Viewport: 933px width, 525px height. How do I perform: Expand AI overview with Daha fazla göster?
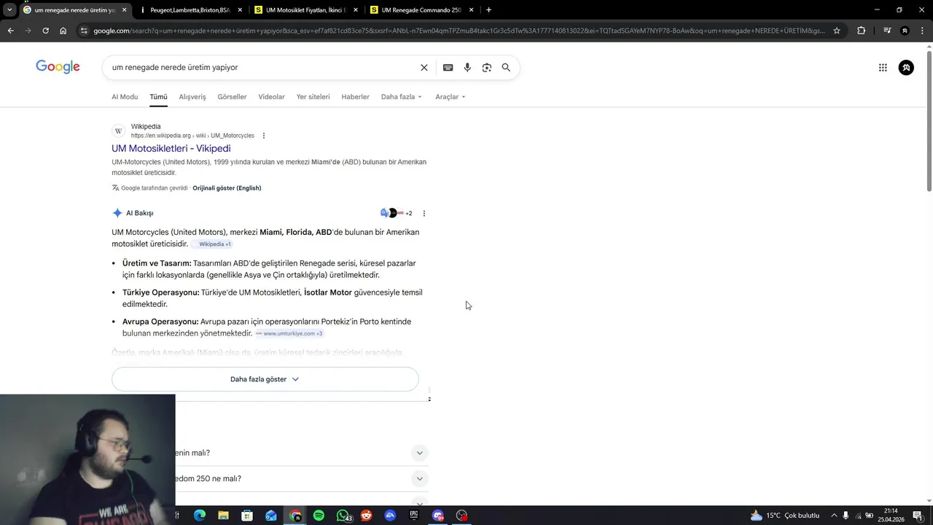pos(265,379)
